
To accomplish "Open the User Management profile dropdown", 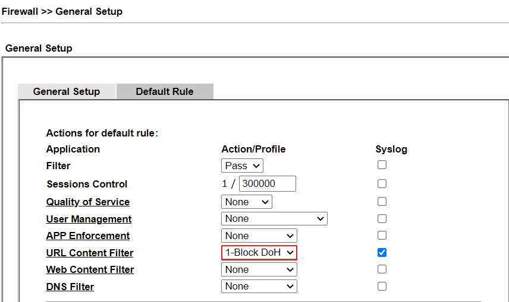I will pyautogui.click(x=274, y=219).
